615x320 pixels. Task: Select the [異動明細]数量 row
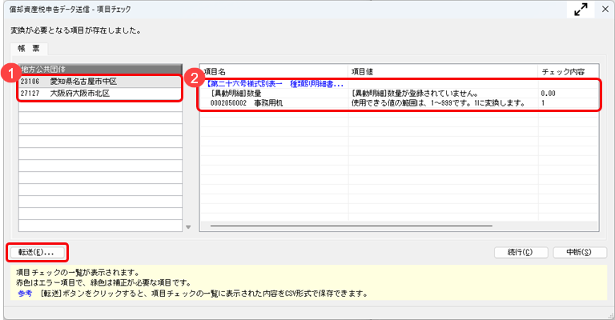(240, 94)
